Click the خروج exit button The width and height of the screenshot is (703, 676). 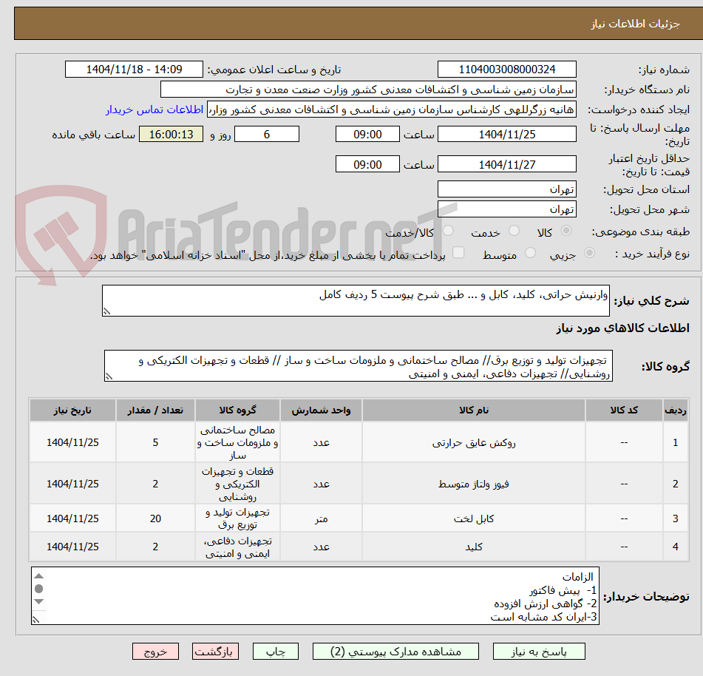[155, 652]
